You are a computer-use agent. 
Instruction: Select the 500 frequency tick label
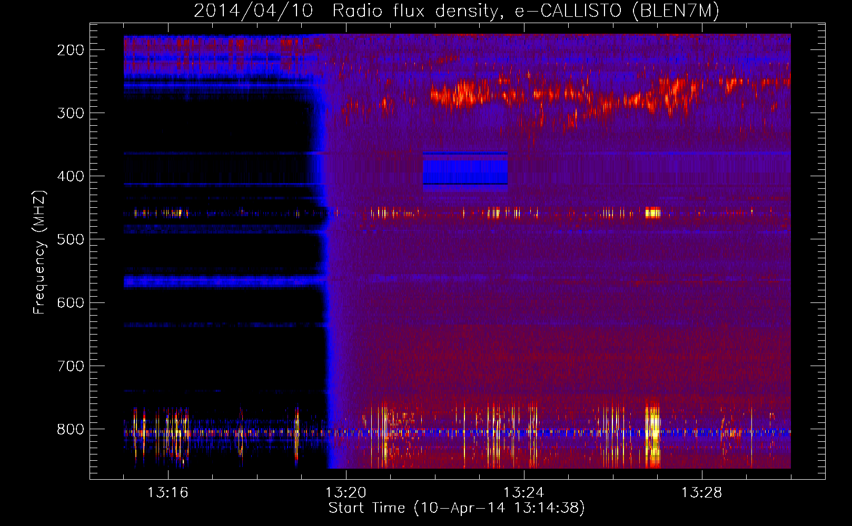point(71,239)
